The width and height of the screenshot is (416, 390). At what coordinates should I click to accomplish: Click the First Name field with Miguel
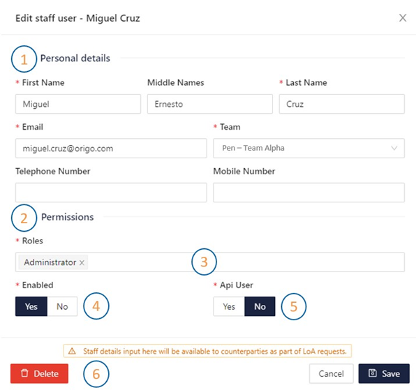(x=78, y=104)
